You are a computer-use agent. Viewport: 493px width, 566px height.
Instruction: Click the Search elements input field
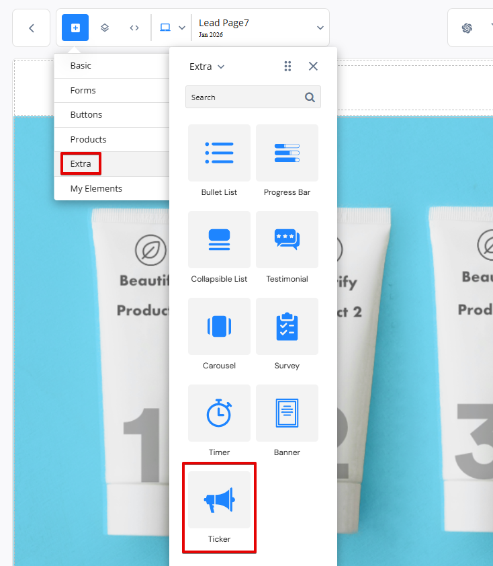[245, 97]
